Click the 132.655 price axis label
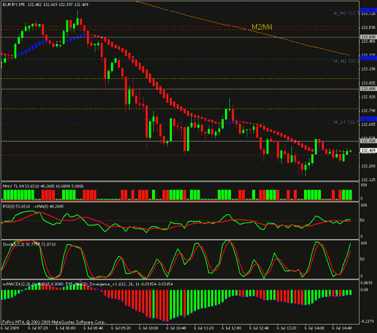This screenshot has width=377, height=333. point(368,125)
